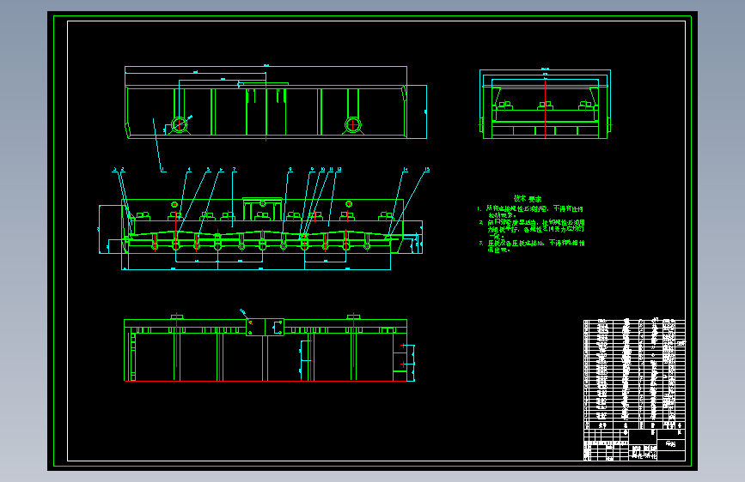Click part balloon number 2
The width and height of the screenshot is (745, 482).
pyautogui.click(x=123, y=169)
